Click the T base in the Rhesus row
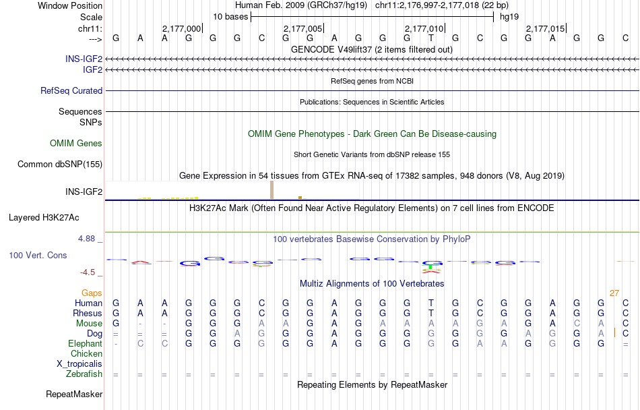The width and height of the screenshot is (640, 410). pos(431,313)
